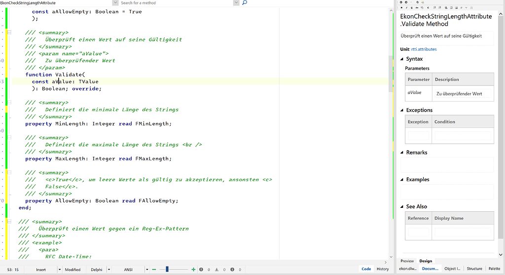The width and height of the screenshot is (505, 275).
Task: Click the error count icon in status bar
Action: [x=202, y=270]
